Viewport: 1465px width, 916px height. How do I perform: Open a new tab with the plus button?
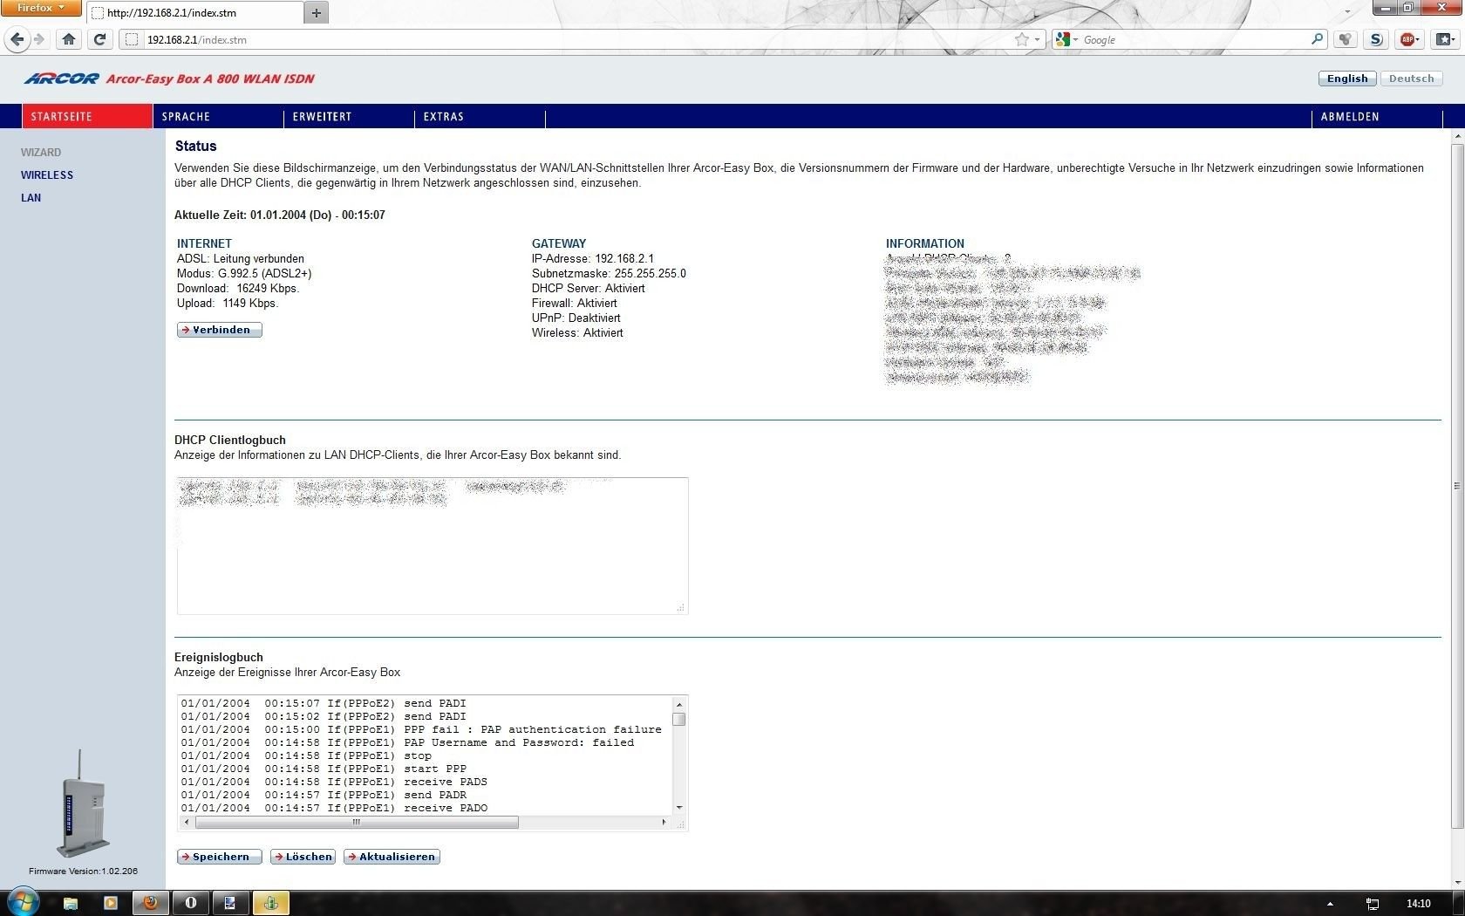click(316, 12)
